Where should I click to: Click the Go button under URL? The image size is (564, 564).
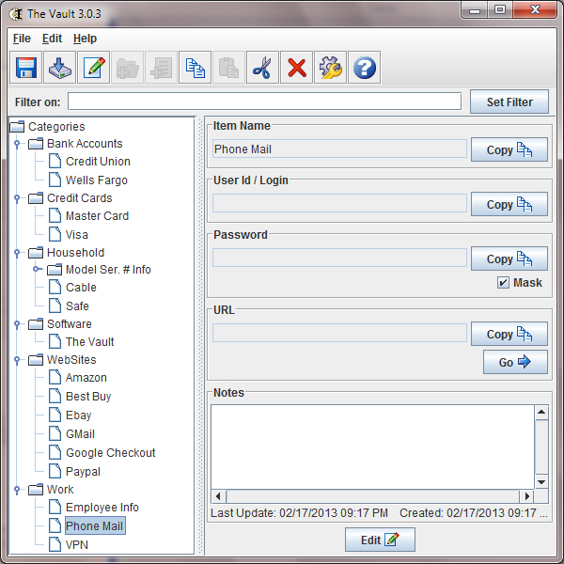(515, 362)
